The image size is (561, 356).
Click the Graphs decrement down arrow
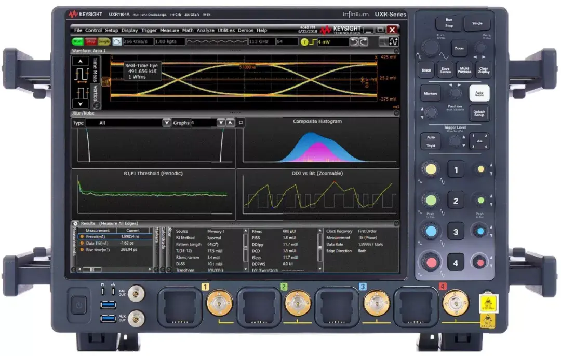coord(221,123)
